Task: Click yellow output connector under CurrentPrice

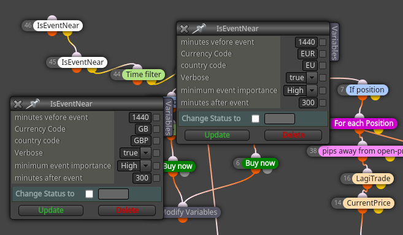Action: [x=378, y=211]
